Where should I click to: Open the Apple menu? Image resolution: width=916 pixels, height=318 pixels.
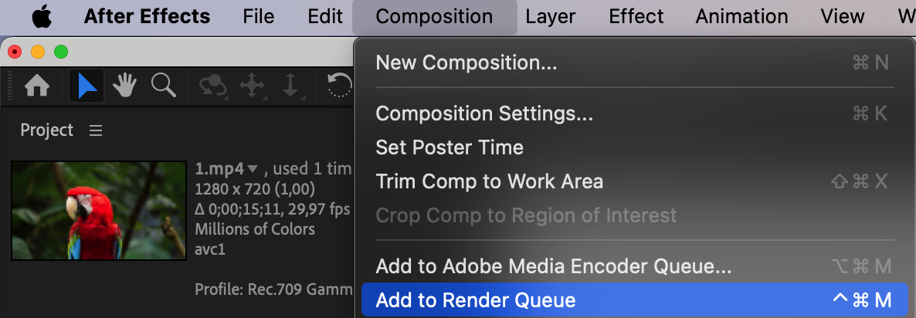pos(41,16)
